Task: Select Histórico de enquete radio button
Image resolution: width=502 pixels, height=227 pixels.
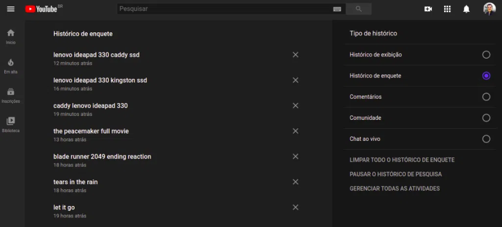Action: 486,76
